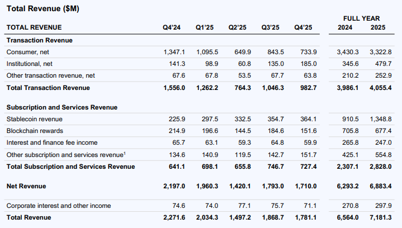
Task: Click the Institutional value 185.0
Action: point(309,64)
